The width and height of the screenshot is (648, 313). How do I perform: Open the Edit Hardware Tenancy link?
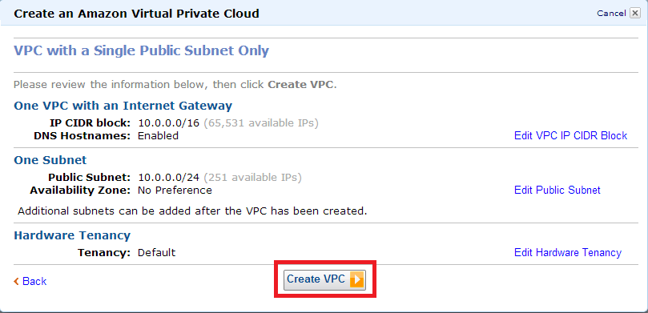click(567, 252)
